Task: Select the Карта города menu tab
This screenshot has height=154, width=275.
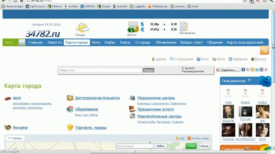Action: pyautogui.click(x=76, y=42)
